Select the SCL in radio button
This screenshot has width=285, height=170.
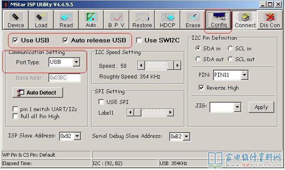[230, 48]
